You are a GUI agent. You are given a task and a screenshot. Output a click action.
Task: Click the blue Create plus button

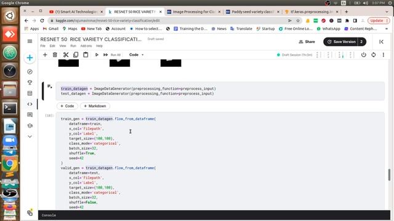[30, 58]
